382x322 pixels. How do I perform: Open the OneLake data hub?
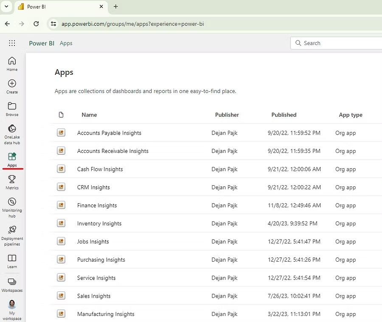12,132
